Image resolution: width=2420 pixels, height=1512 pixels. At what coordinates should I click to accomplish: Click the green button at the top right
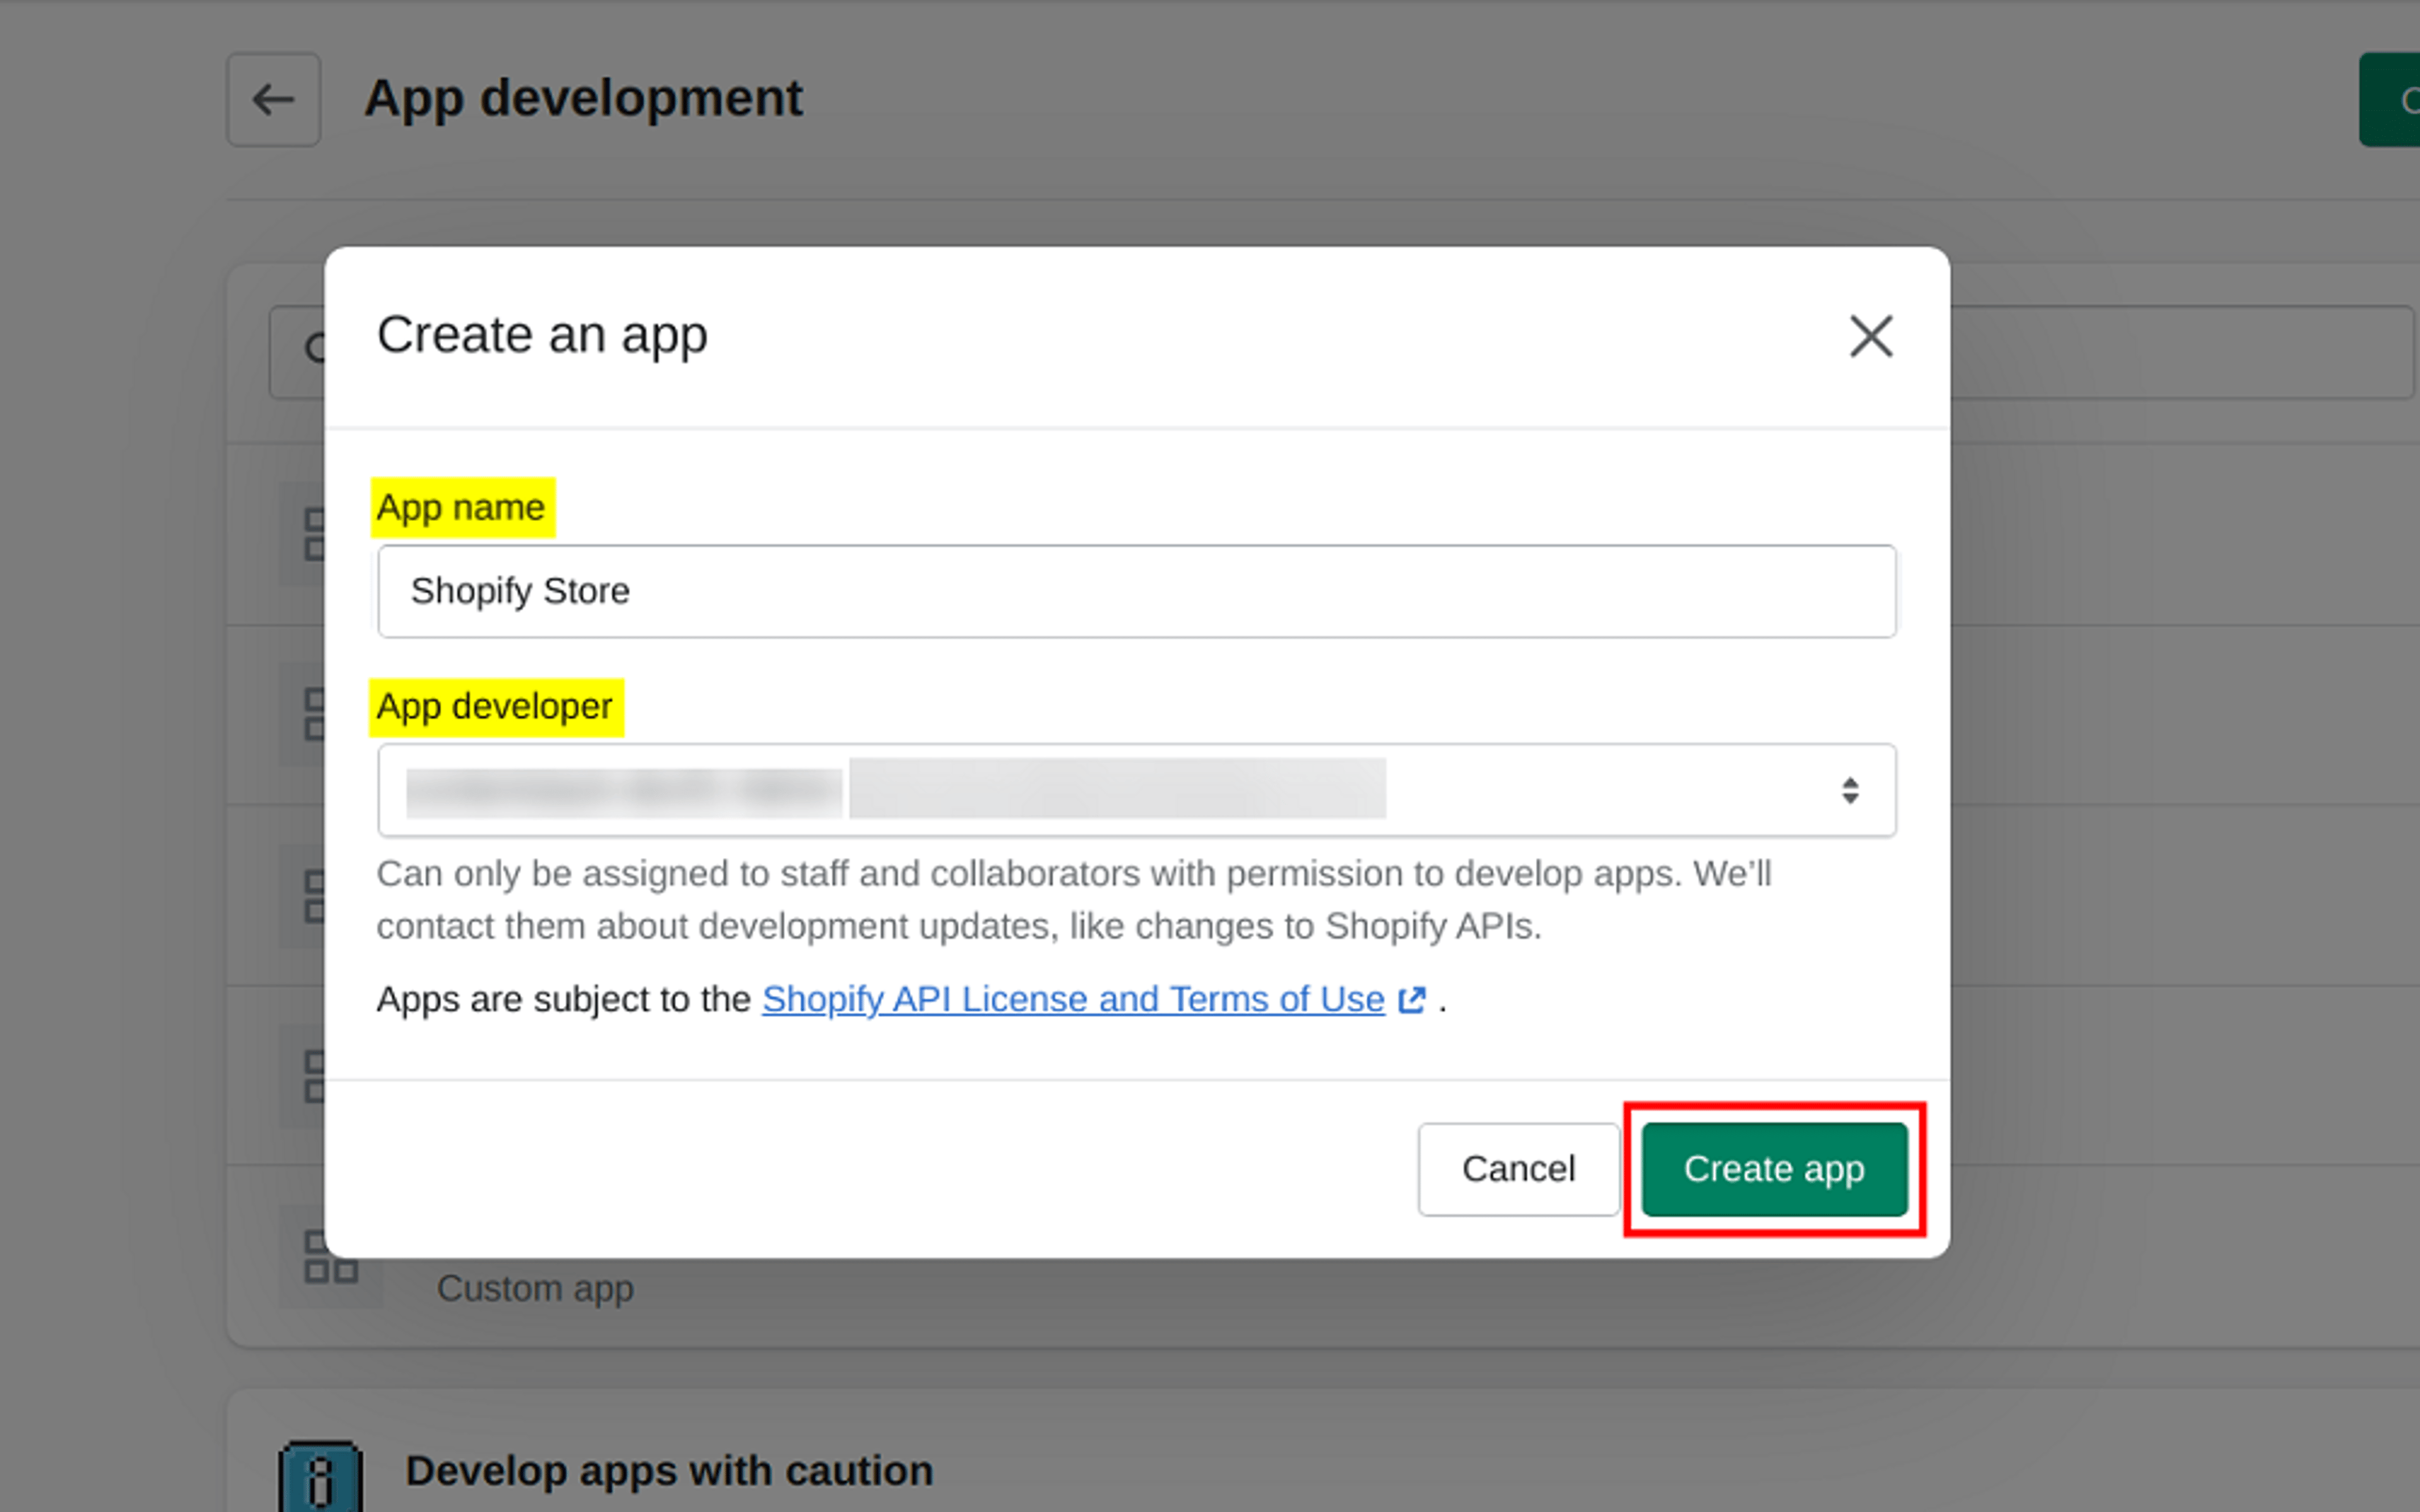pos(2390,100)
